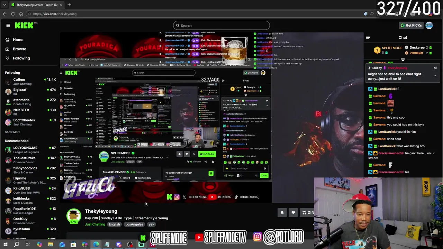Open Outlook from the taskbar

(x=62, y=245)
